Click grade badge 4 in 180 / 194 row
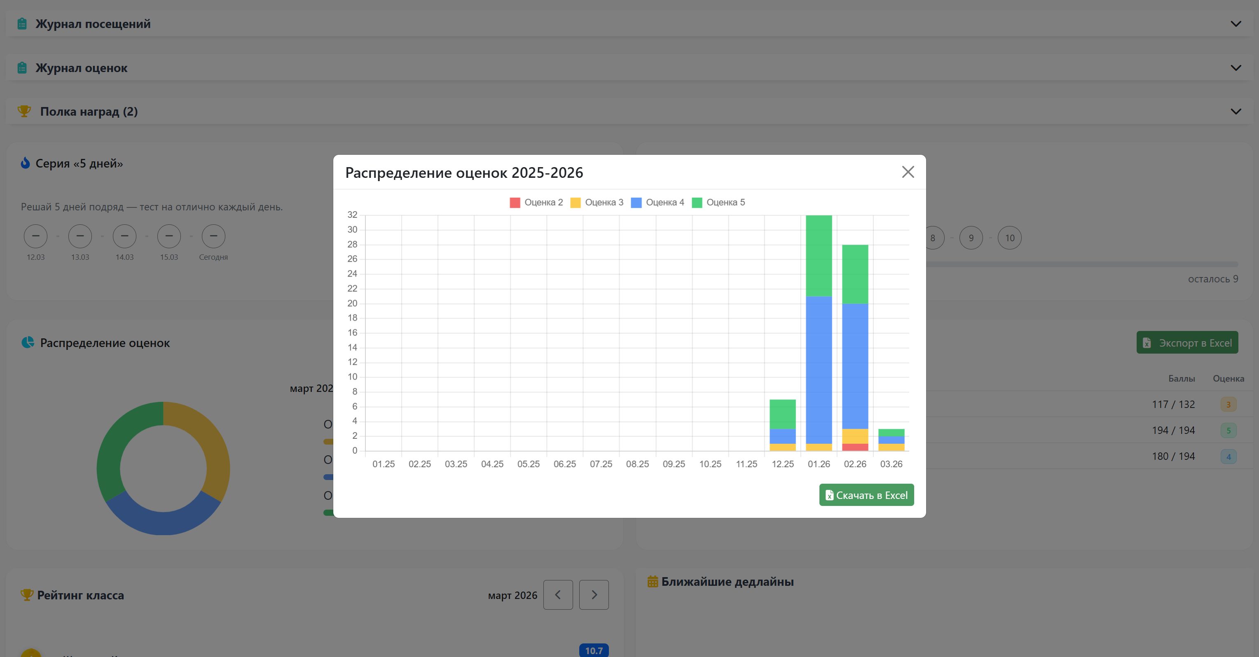Image resolution: width=1259 pixels, height=657 pixels. pyautogui.click(x=1228, y=457)
